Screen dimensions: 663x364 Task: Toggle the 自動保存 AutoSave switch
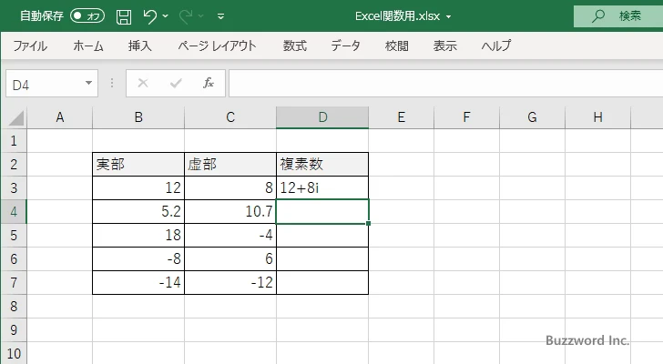(x=87, y=16)
